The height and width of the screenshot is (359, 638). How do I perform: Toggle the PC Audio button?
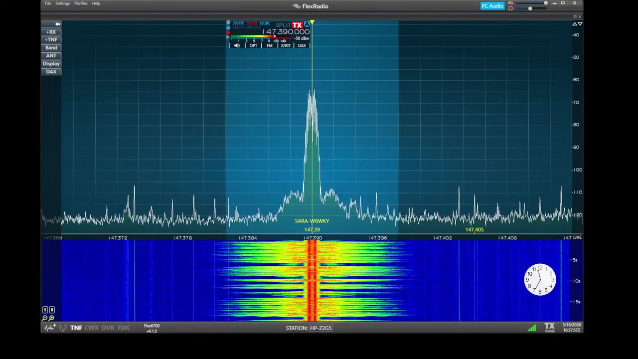click(x=492, y=6)
